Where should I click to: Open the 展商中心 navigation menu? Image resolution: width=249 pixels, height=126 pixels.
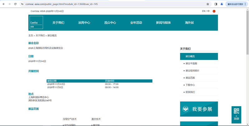84,23
